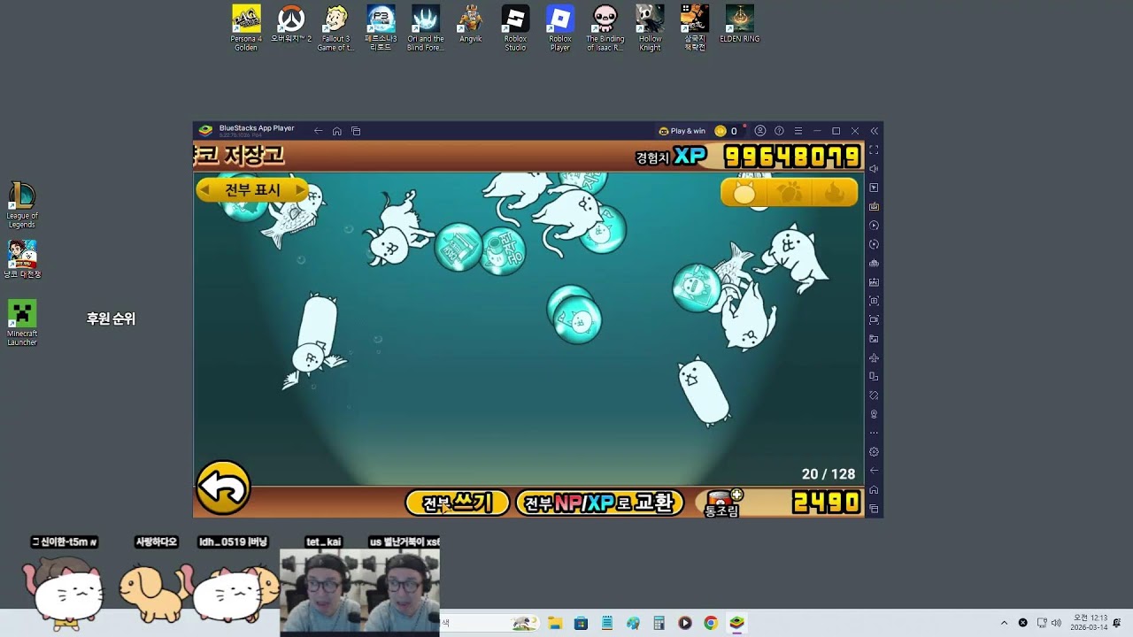Click the 전부 쓰기 button
Image resolution: width=1133 pixels, height=637 pixels.
point(457,503)
